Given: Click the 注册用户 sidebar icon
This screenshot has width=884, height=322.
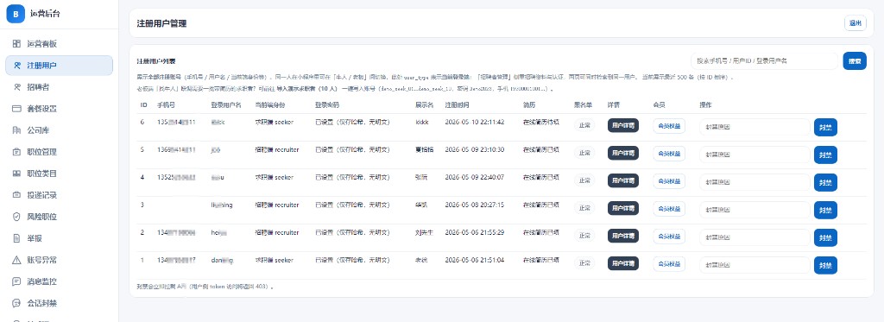Looking at the screenshot, I should tap(17, 66).
